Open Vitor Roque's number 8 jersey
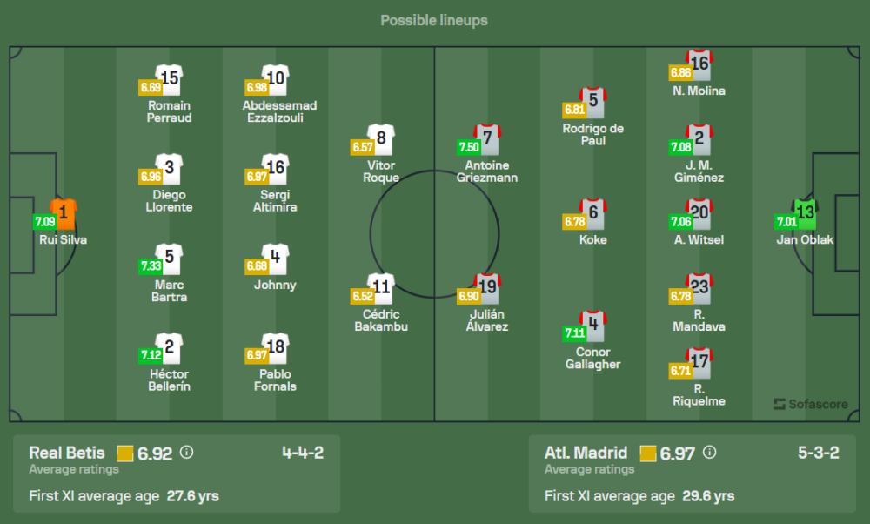870x524 pixels. tap(381, 138)
